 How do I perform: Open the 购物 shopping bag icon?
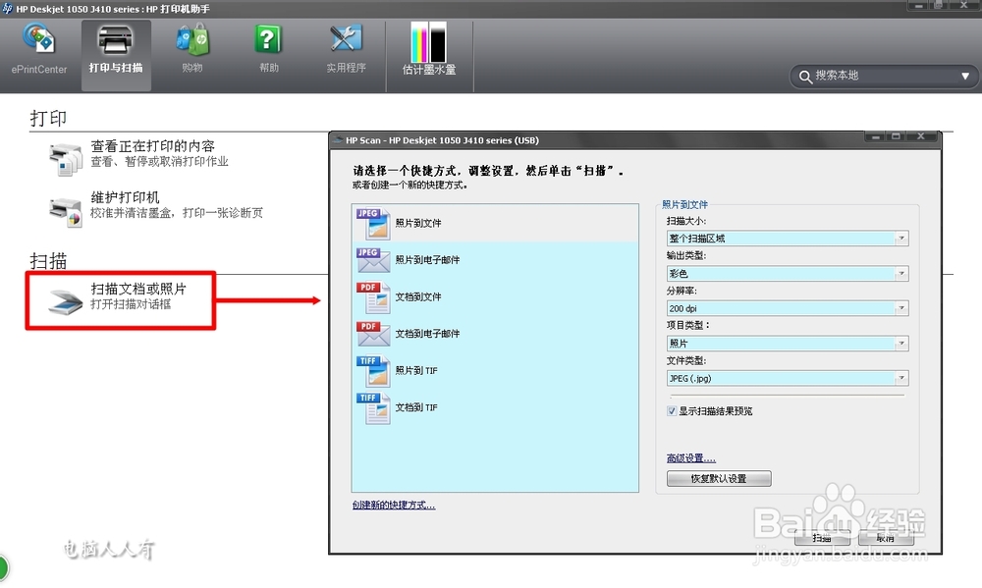tap(192, 39)
